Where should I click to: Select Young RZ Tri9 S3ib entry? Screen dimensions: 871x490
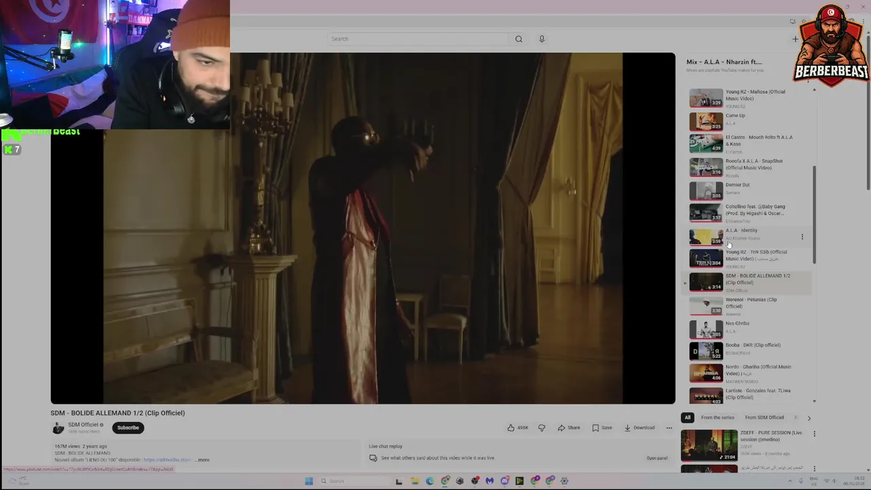pos(749,259)
